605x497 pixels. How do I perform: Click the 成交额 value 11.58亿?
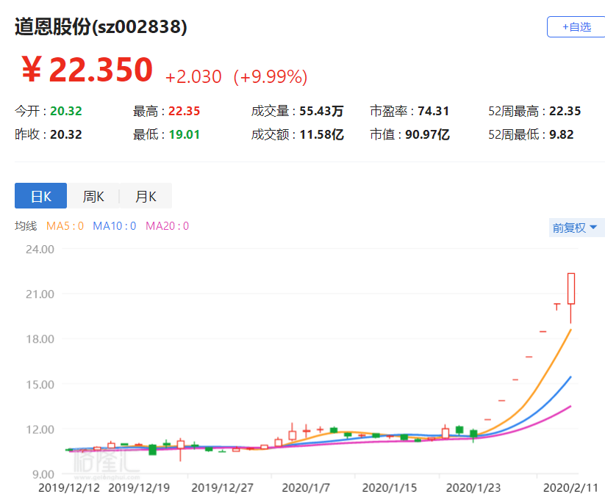tap(321, 134)
